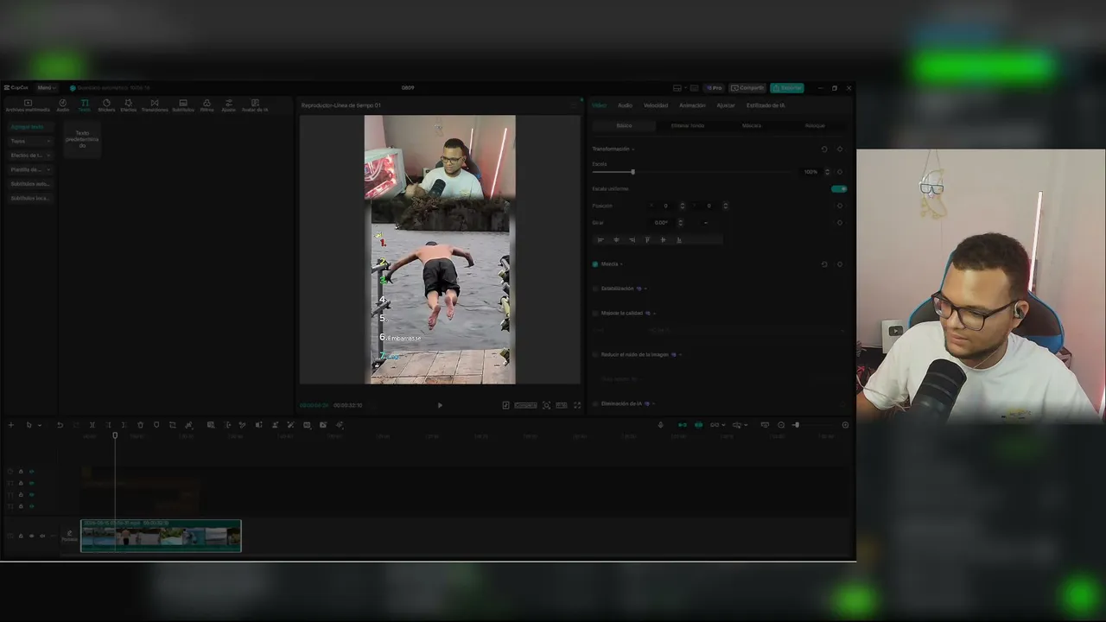Open the Retoque subtab
Image resolution: width=1106 pixels, height=622 pixels.
click(x=815, y=126)
